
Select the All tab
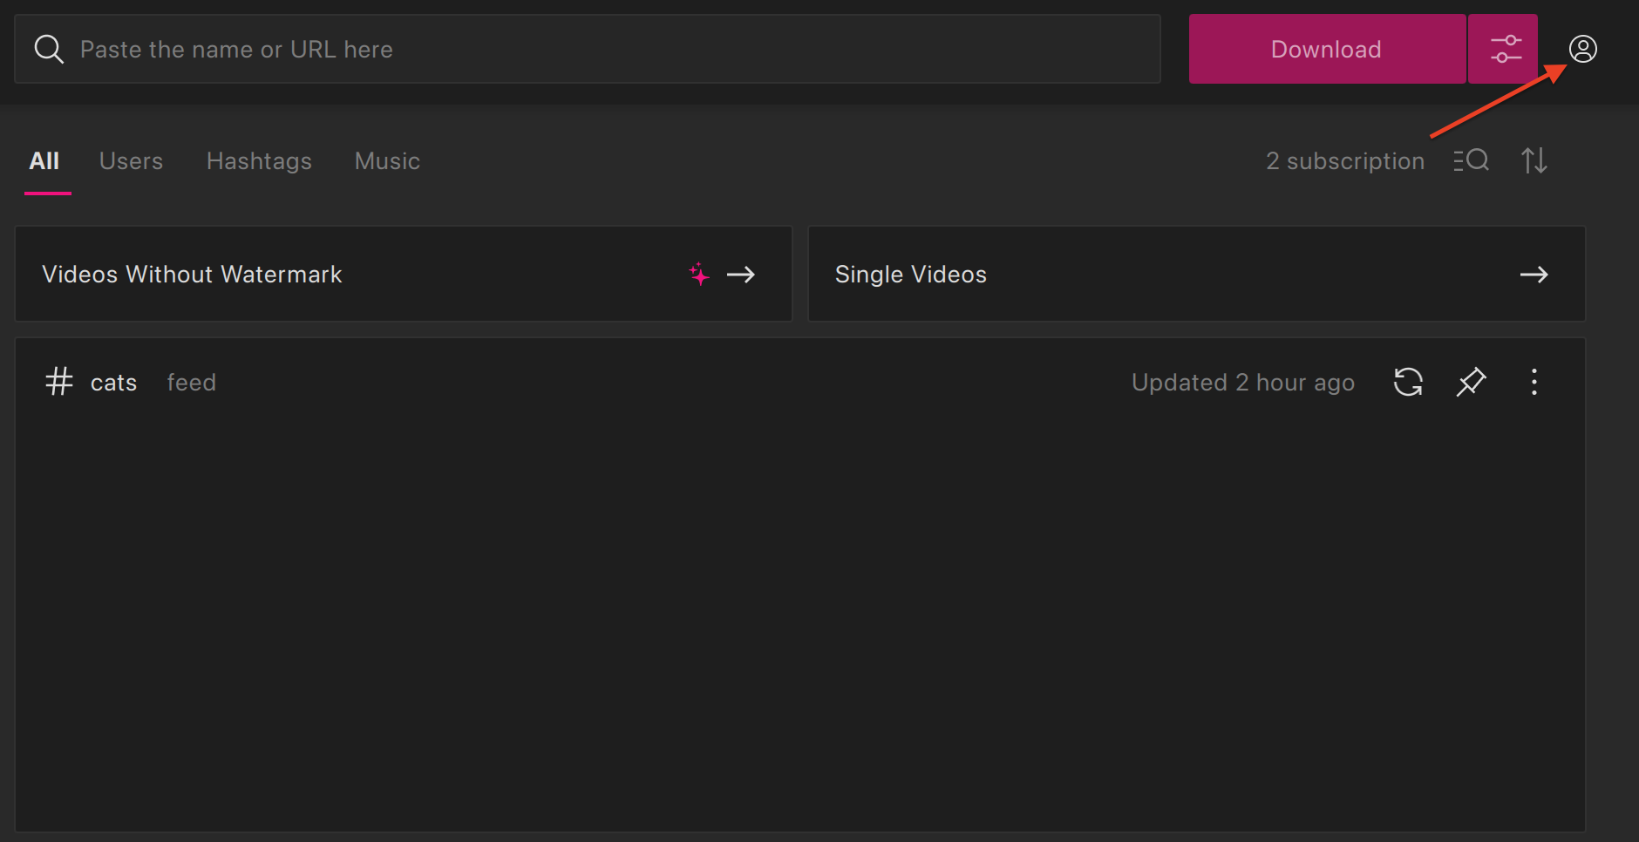45,160
